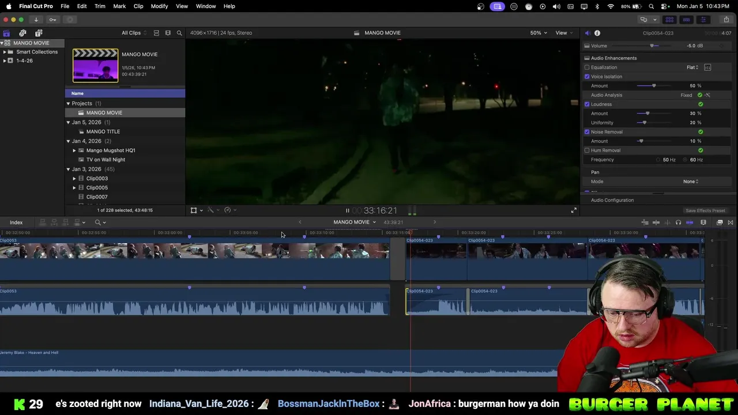
Task: Show the Libraries sidebar clapper icon
Action: coord(6,33)
